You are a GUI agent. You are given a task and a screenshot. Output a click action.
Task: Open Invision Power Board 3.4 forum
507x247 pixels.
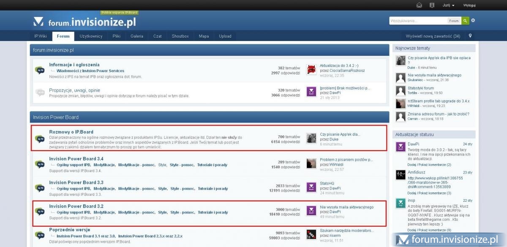pyautogui.click(x=76, y=159)
